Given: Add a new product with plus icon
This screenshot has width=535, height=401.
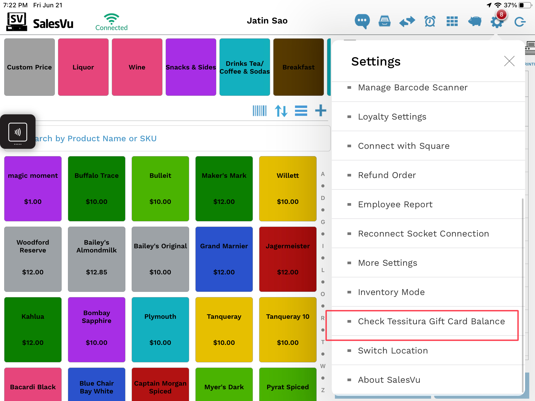Looking at the screenshot, I should click(321, 111).
